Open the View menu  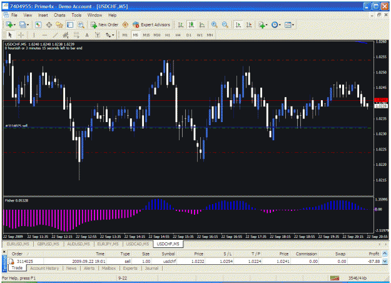28,15
